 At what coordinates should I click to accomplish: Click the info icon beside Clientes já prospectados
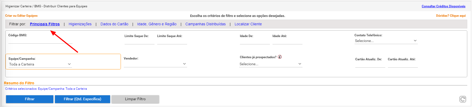[280, 57]
